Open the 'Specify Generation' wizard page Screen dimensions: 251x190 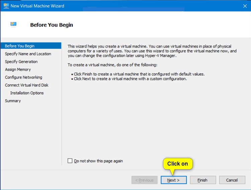(21, 62)
